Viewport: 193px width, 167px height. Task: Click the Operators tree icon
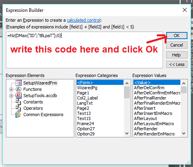point(19,108)
